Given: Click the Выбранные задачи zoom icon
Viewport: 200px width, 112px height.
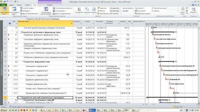Looking at the screenshot, I should pyautogui.click(x=136, y=13).
